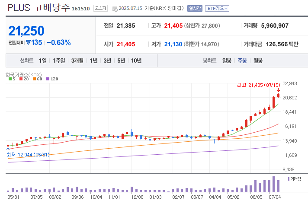Select the 1주일 line chart tab
The height and width of the screenshot is (207, 308).
click(59, 61)
